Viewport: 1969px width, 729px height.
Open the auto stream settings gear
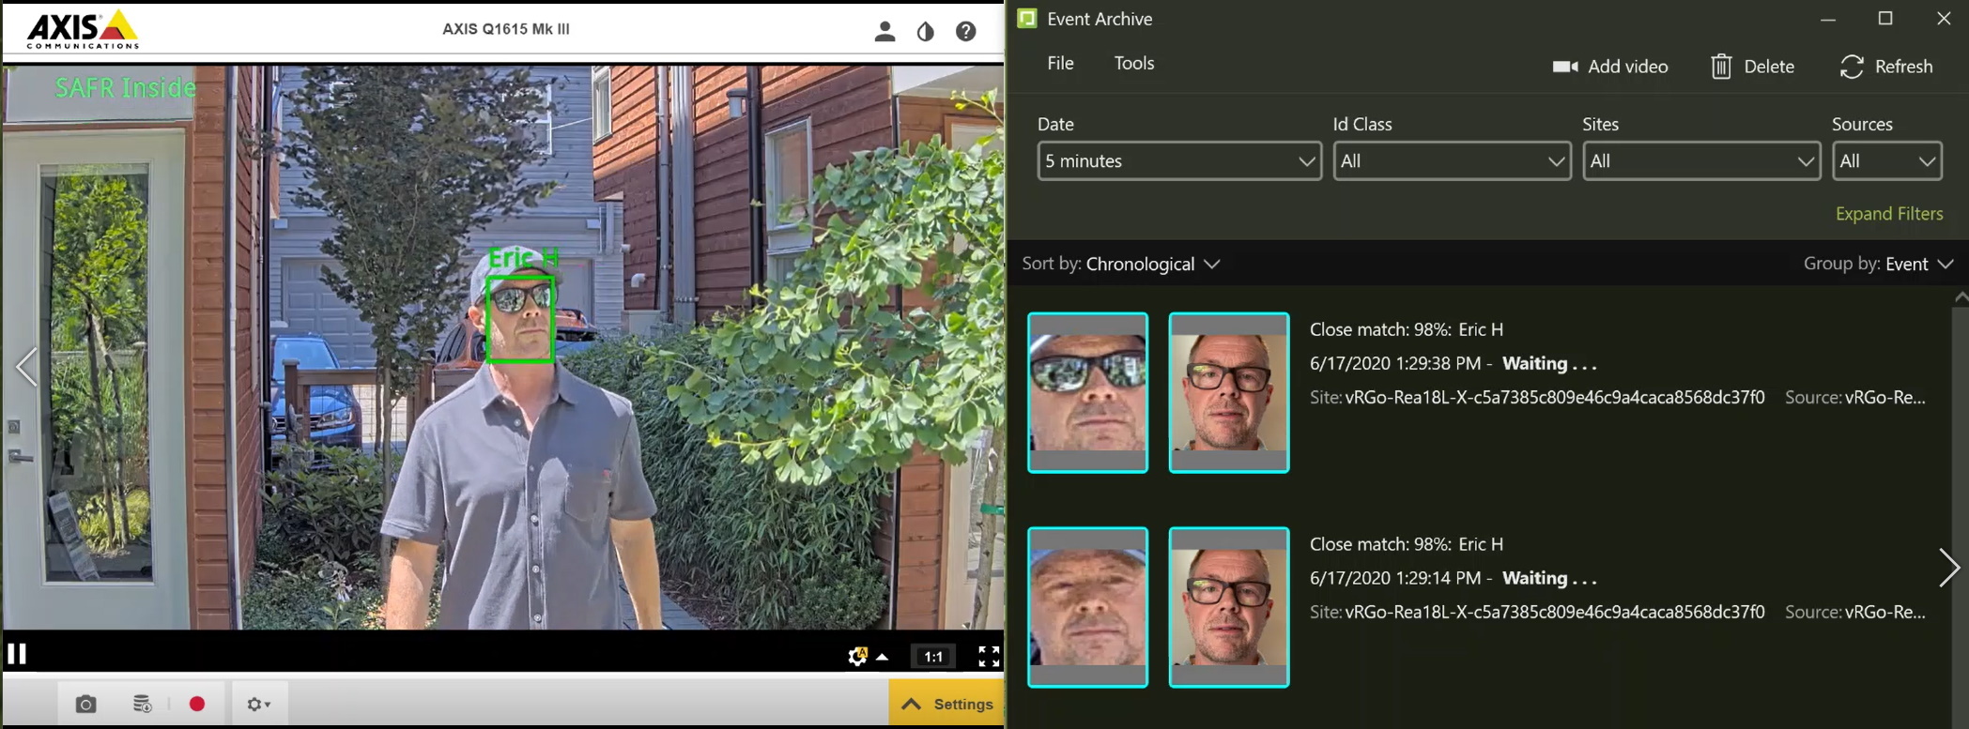pos(857,656)
